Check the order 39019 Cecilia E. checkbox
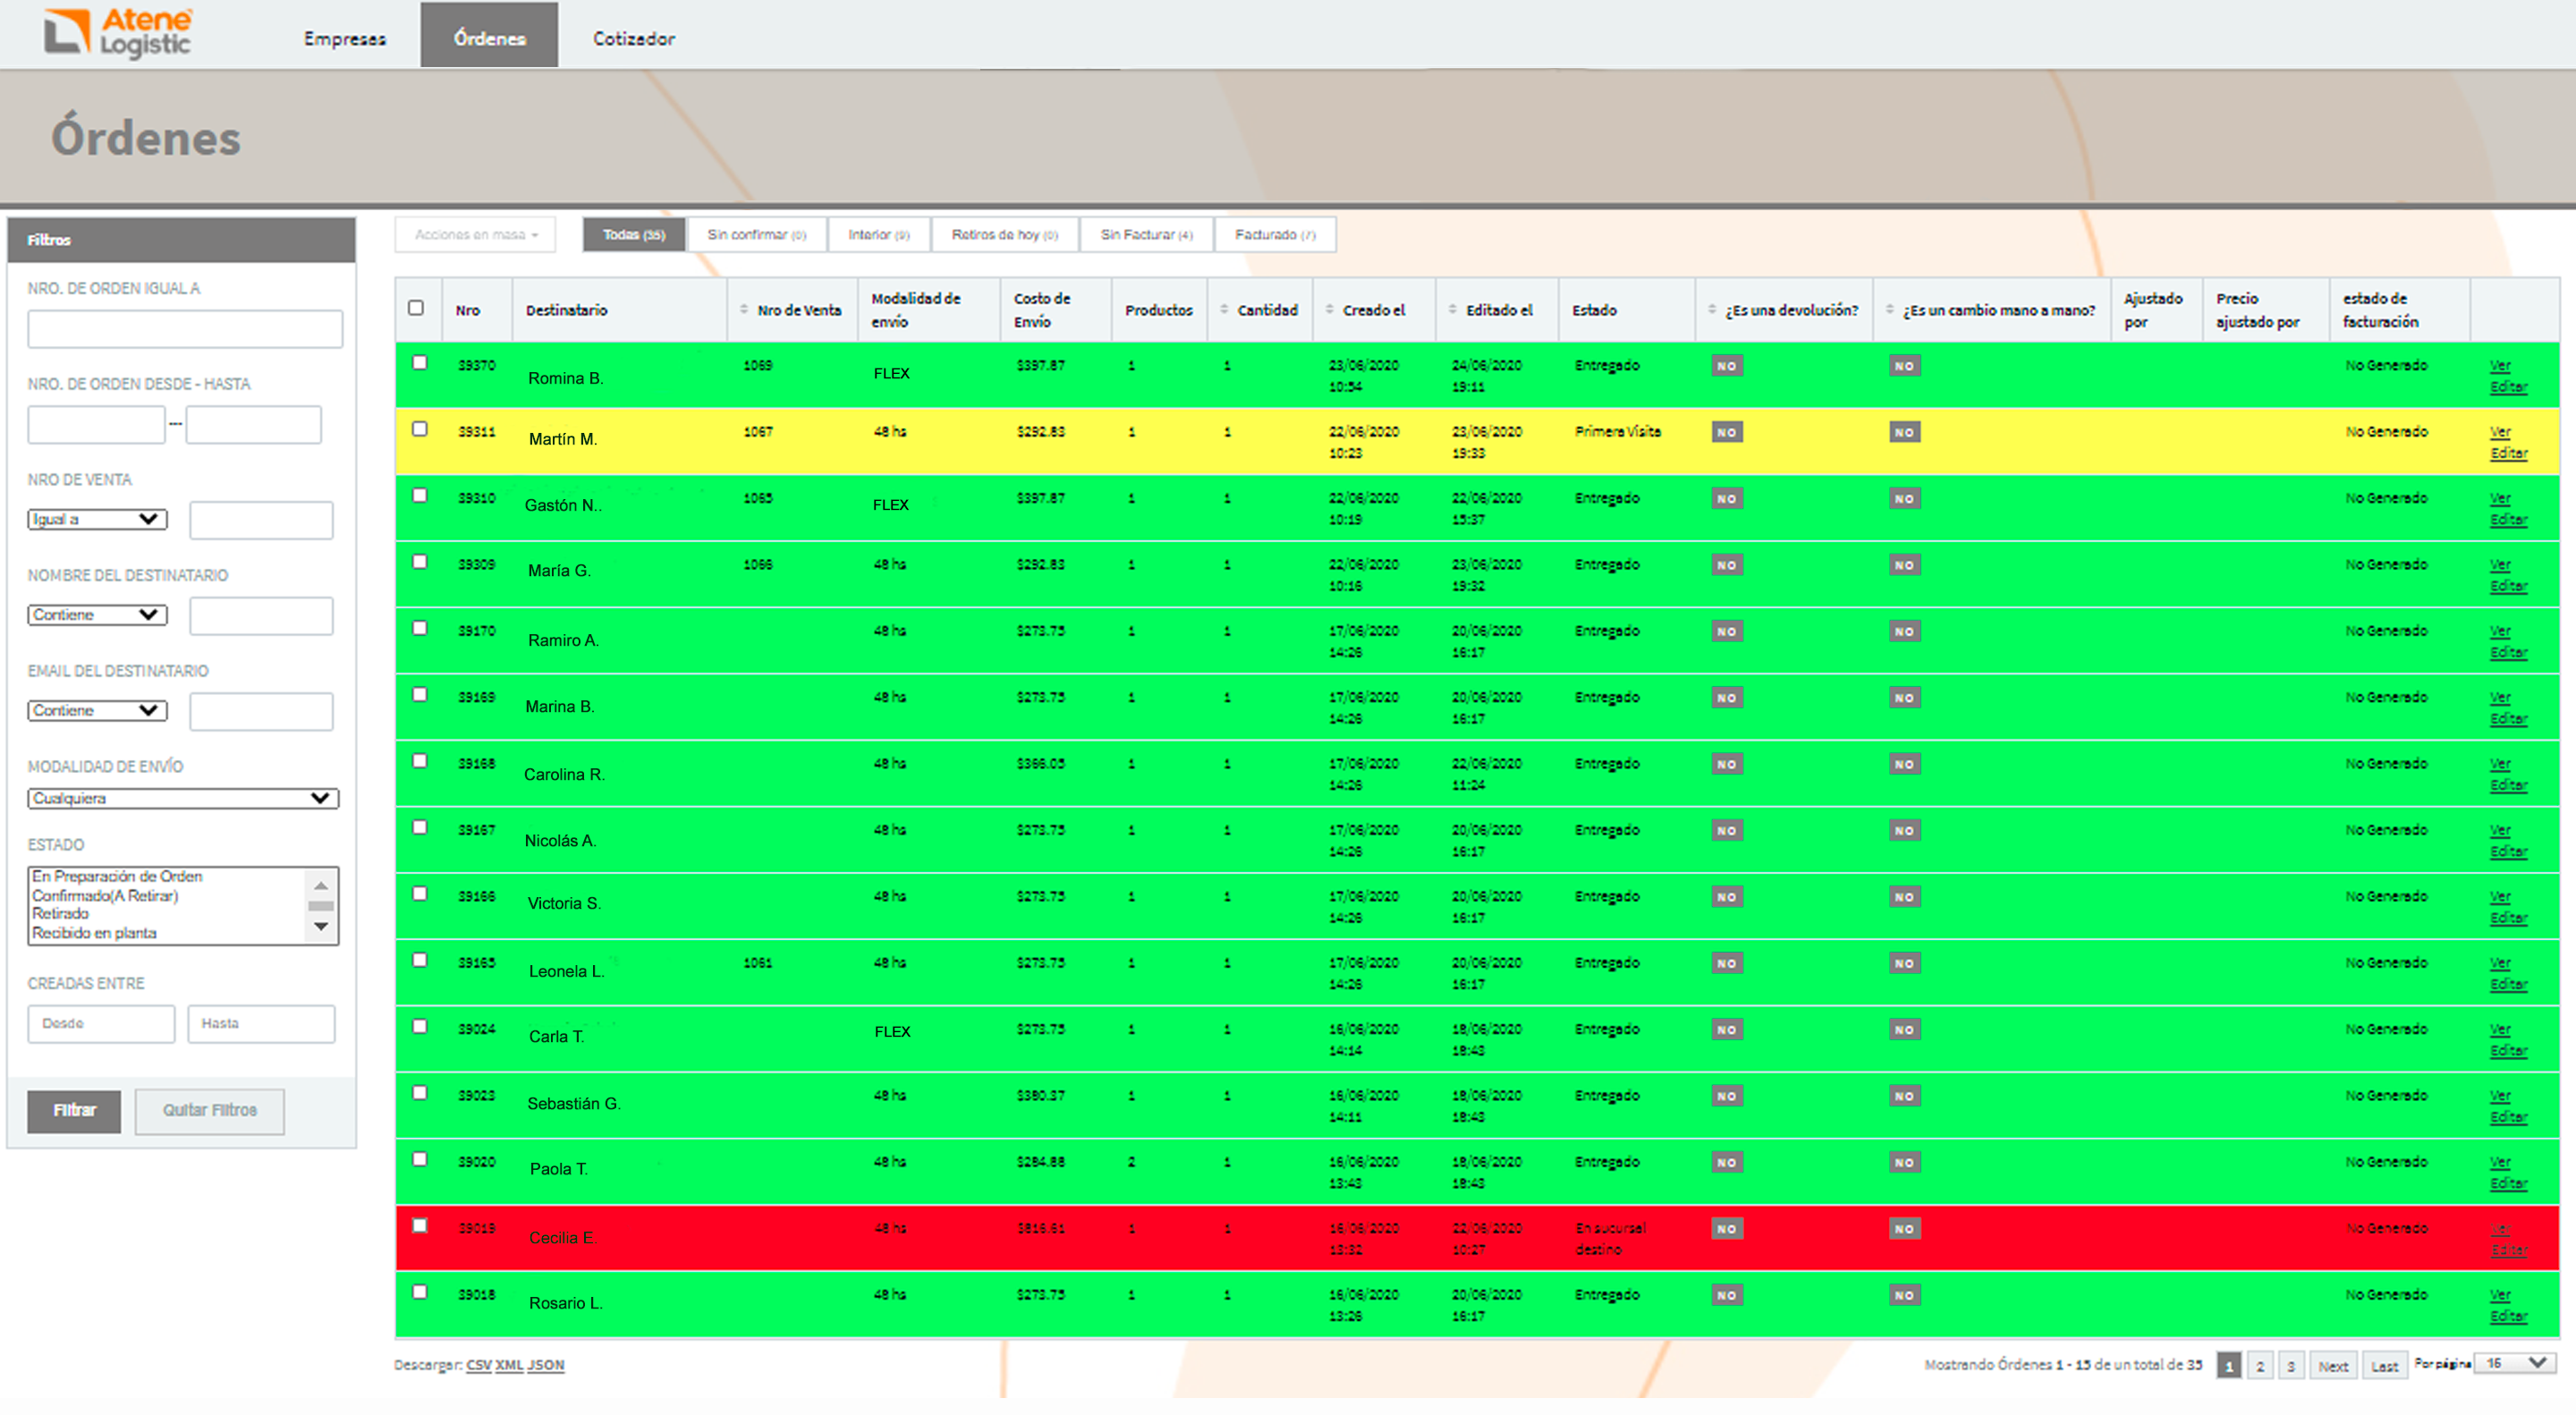The width and height of the screenshot is (2576, 1415). click(420, 1225)
